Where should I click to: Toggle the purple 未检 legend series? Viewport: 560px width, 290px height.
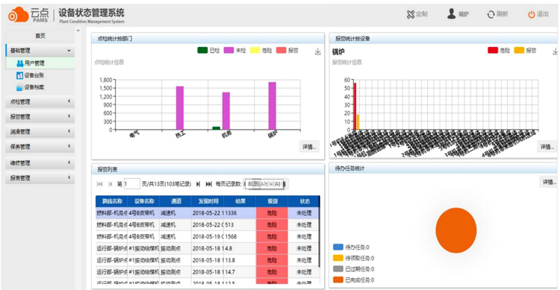pyautogui.click(x=228, y=50)
